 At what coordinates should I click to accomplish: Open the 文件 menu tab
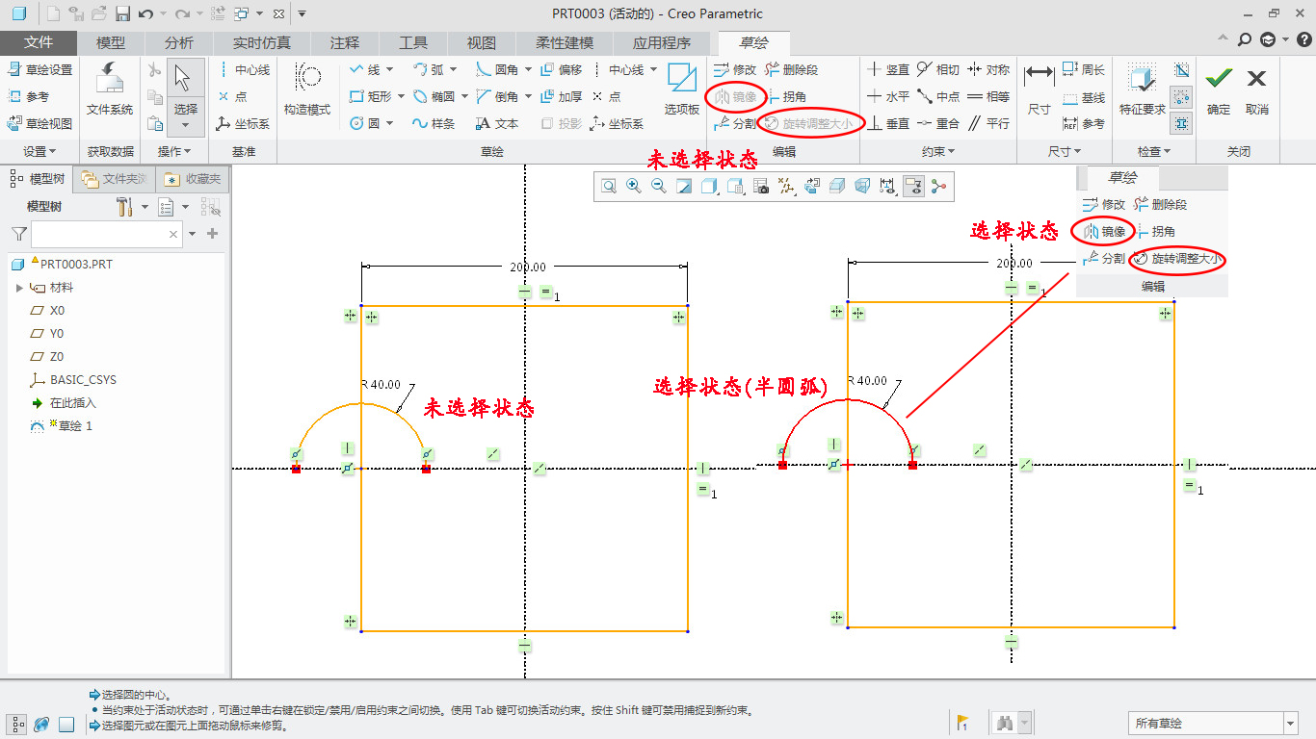click(x=39, y=42)
